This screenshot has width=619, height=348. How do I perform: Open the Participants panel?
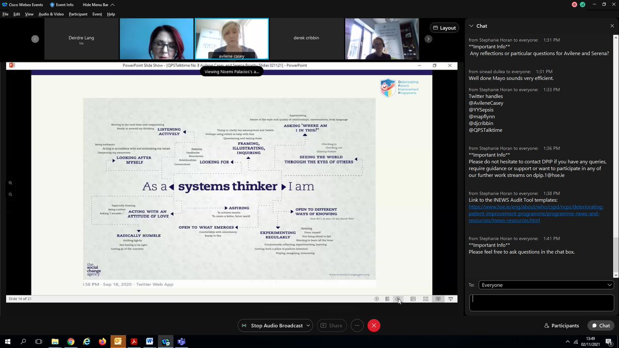(x=562, y=325)
